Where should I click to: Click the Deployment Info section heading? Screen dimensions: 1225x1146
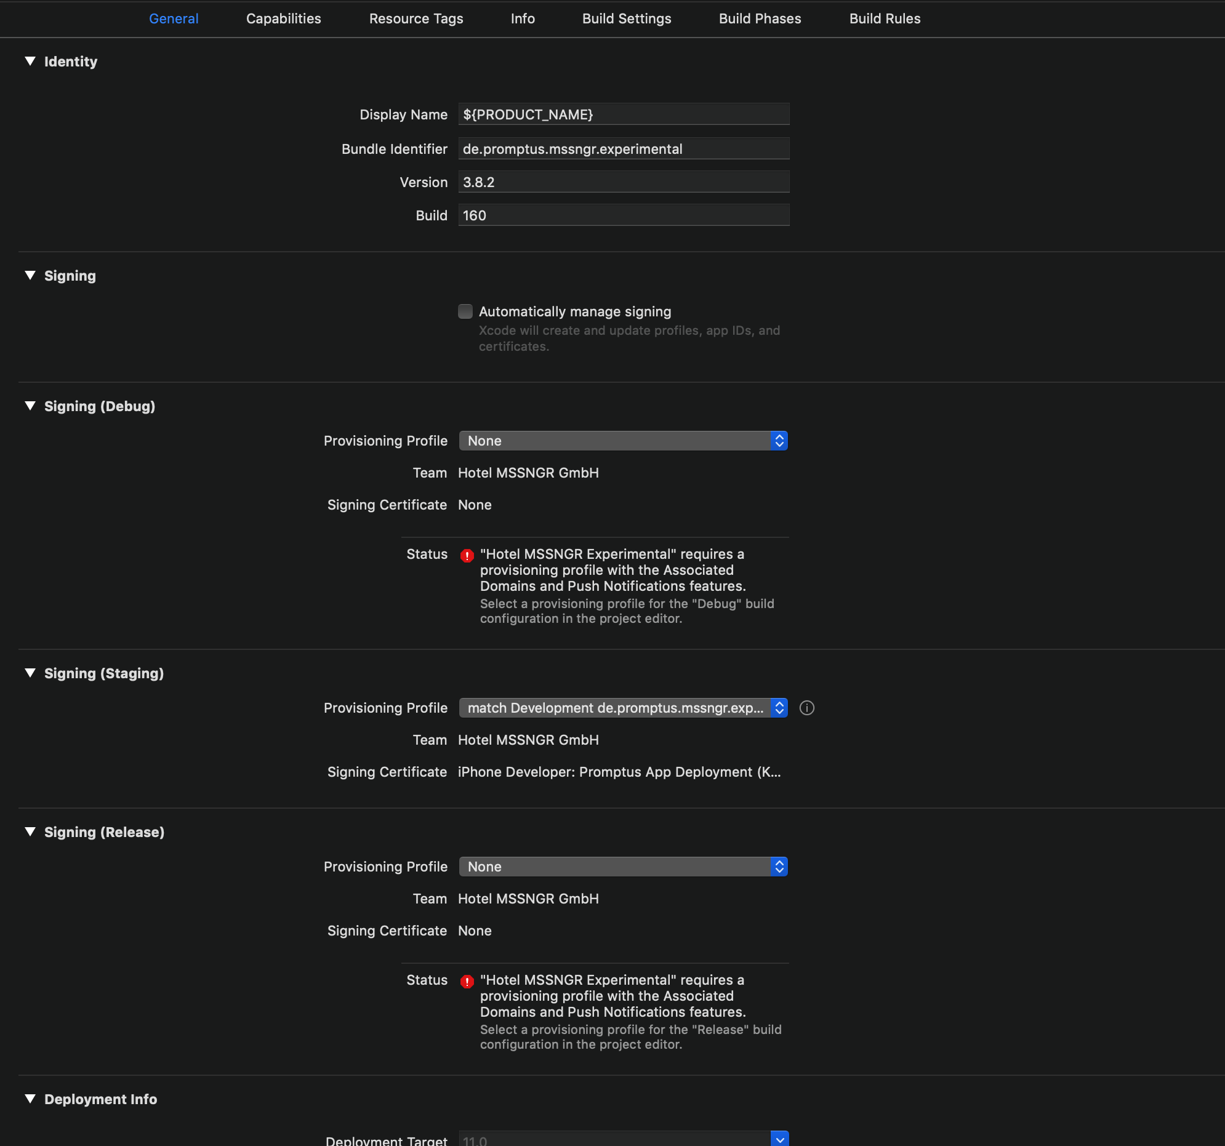(x=100, y=1099)
